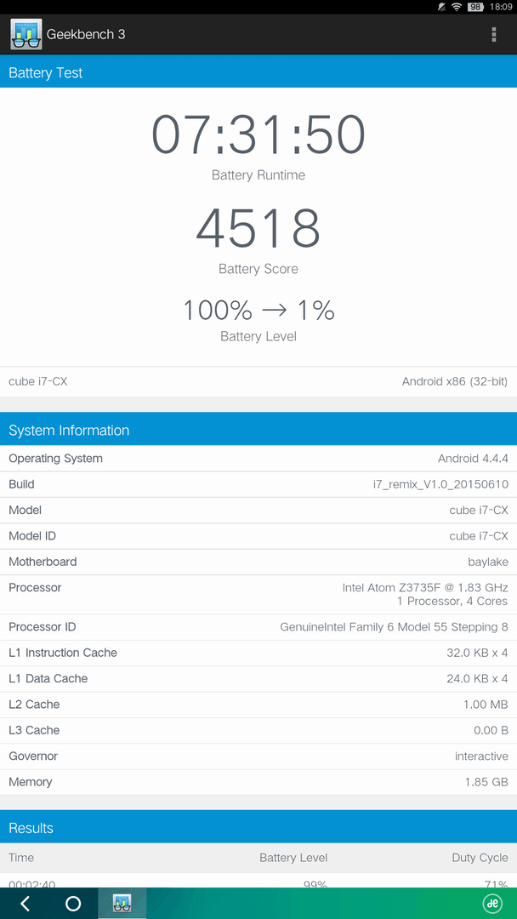This screenshot has width=517, height=919.
Task: Tap the Build row label
Action: 21,484
